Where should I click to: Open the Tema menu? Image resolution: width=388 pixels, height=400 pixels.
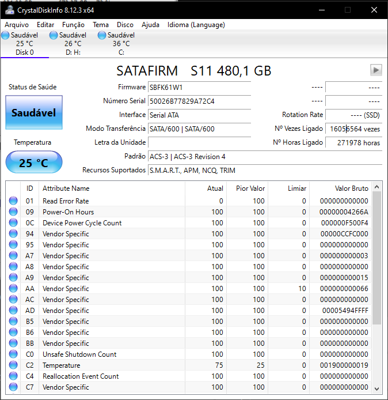point(101,25)
